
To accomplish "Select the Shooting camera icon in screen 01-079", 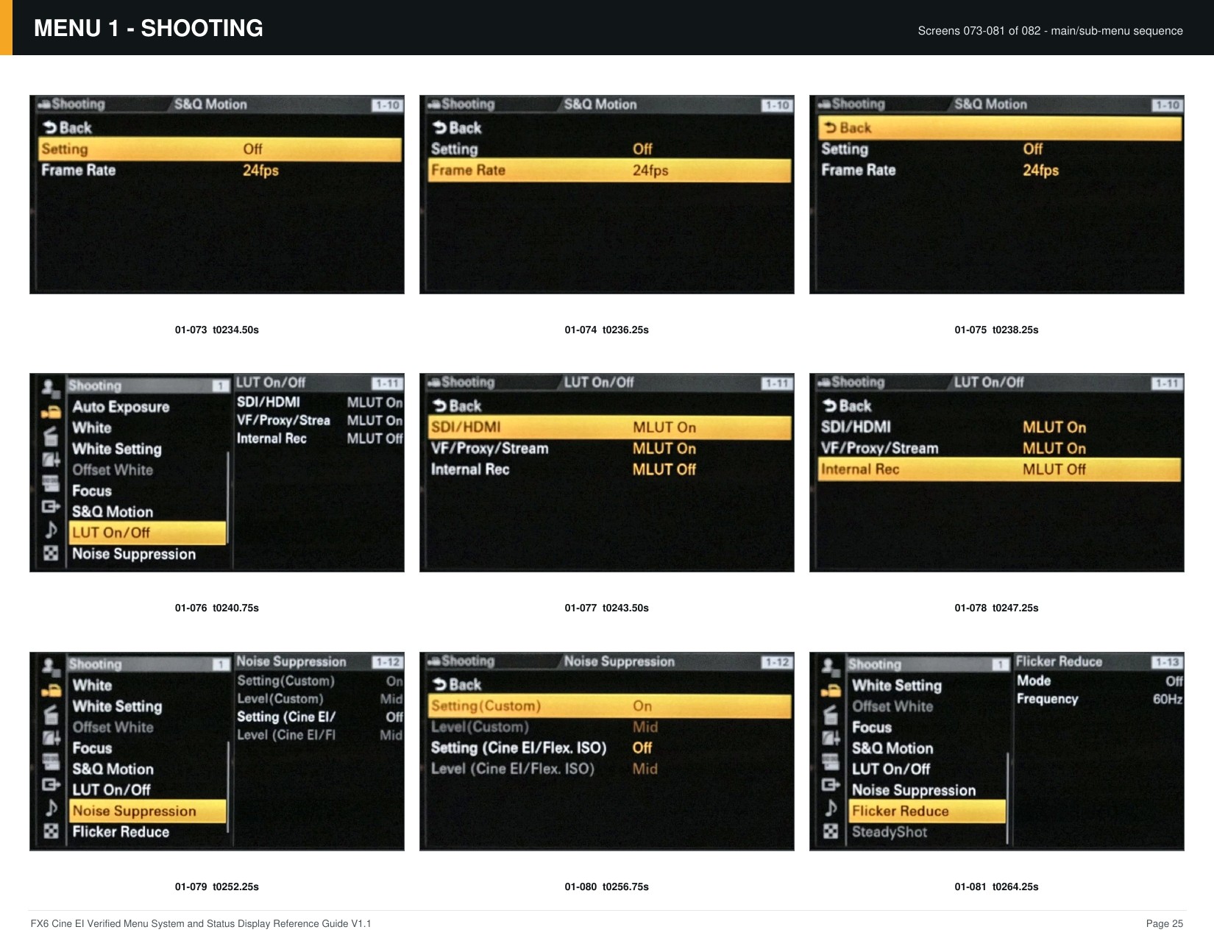I will pos(50,691).
